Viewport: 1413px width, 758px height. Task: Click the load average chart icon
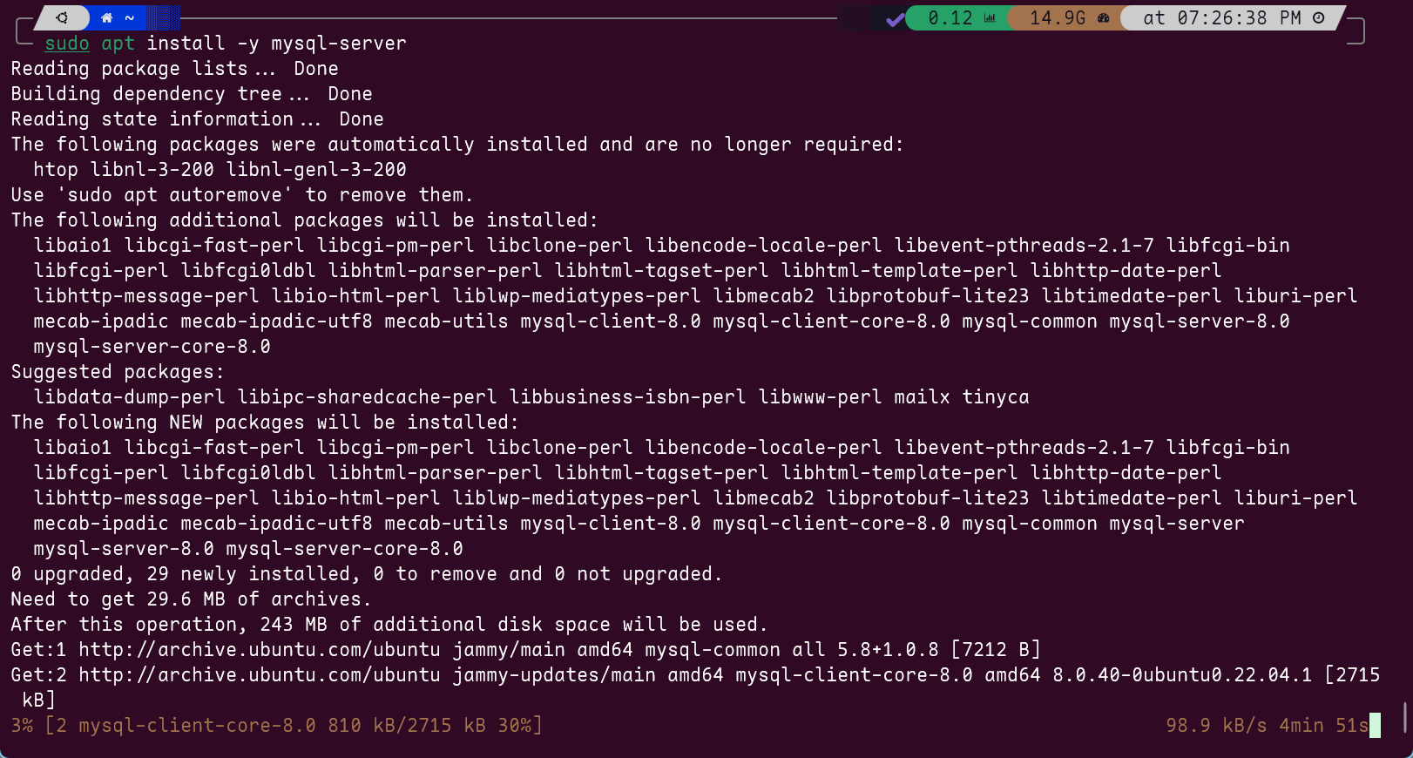point(990,18)
